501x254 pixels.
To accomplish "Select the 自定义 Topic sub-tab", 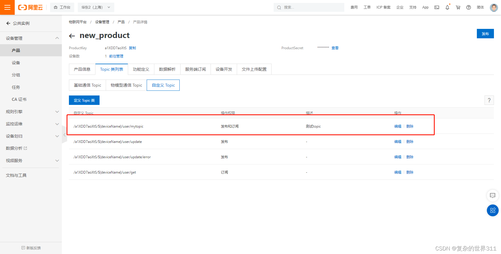I will [163, 85].
